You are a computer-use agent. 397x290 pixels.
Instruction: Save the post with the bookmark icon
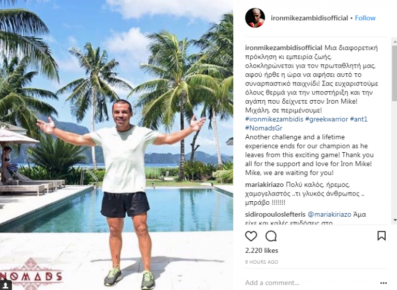click(x=381, y=236)
